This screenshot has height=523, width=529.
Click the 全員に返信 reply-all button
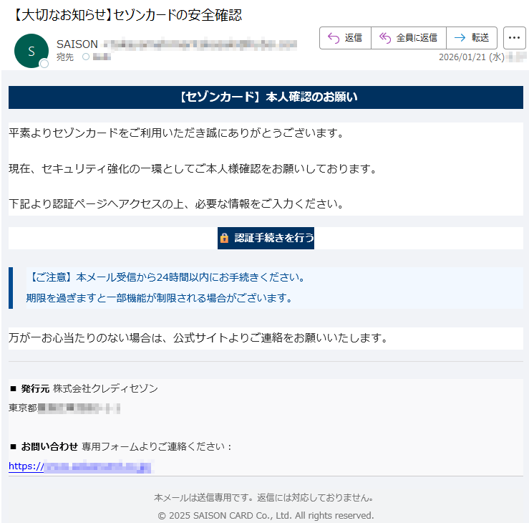(x=408, y=38)
